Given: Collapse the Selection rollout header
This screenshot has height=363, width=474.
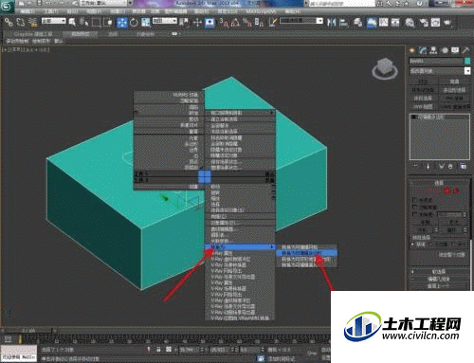Looking at the screenshot, I should coord(439,183).
